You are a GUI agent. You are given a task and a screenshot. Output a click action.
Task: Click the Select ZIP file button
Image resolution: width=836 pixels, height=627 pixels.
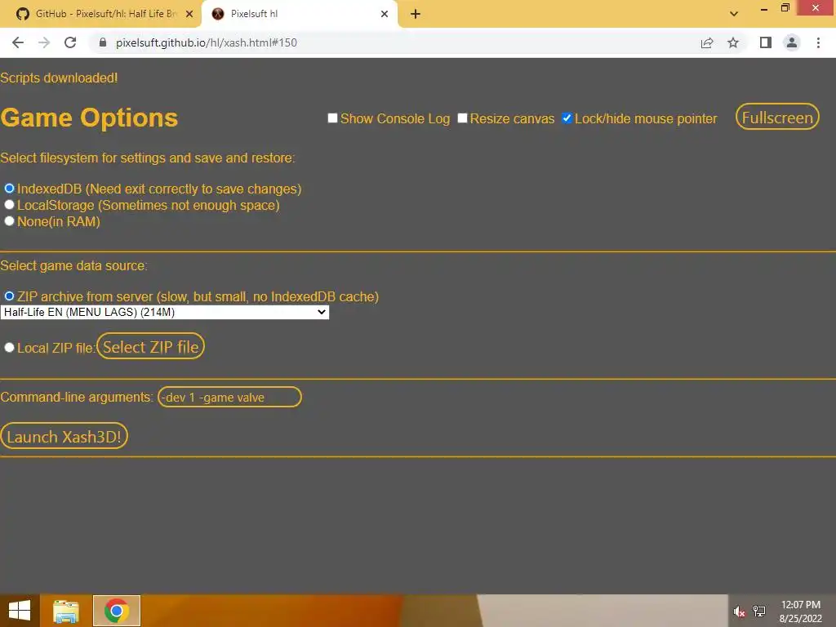coord(150,346)
